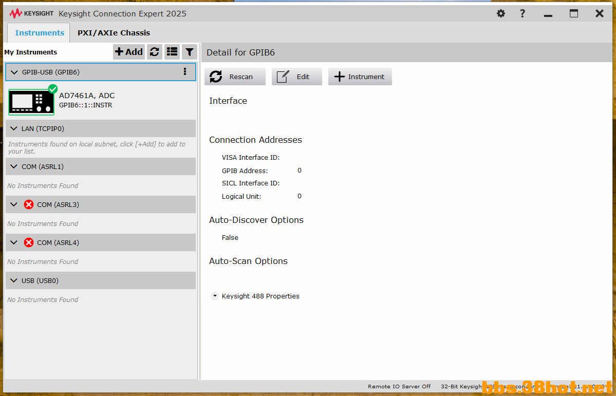Viewport: 616px width, 396px height.
Task: Rescan the GPIB6 interface
Action: (x=235, y=77)
